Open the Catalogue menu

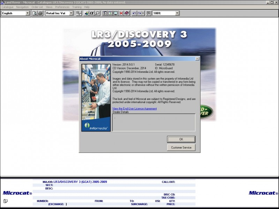(7, 7)
